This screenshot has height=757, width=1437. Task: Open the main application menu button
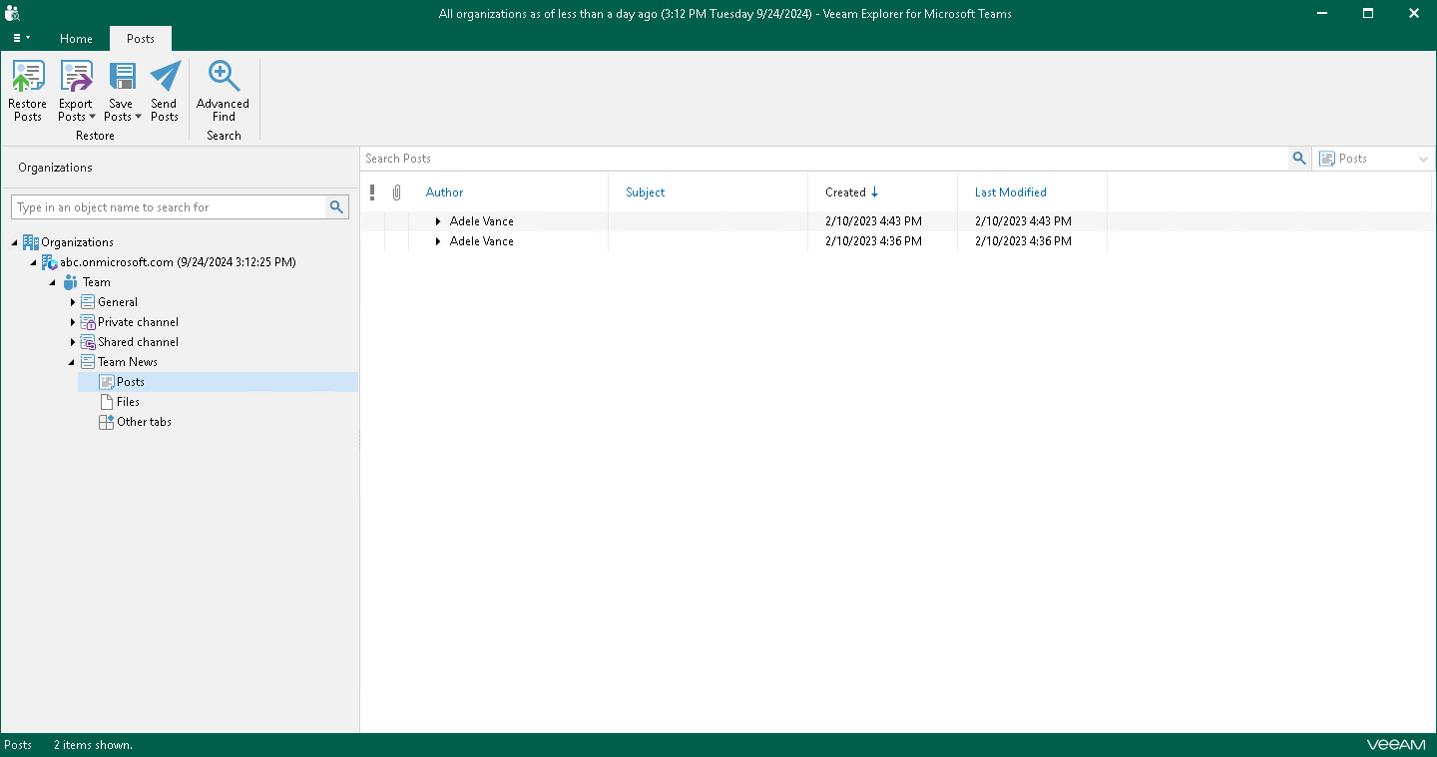pos(21,39)
